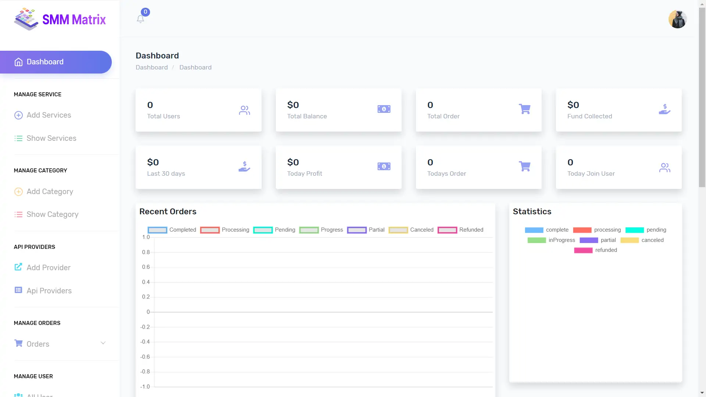The height and width of the screenshot is (397, 706).
Task: Click the SMM Matrix logo
Action: click(x=60, y=19)
